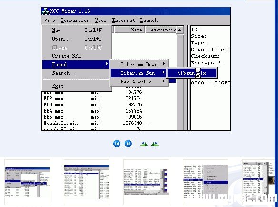
Task: Expand the Tiberian Sun submenu
Action: [139, 73]
